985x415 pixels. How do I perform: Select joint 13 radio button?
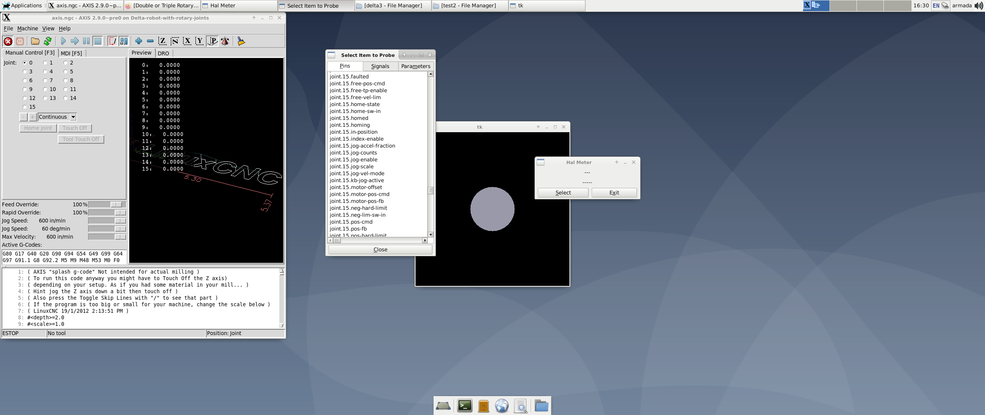[x=45, y=98]
